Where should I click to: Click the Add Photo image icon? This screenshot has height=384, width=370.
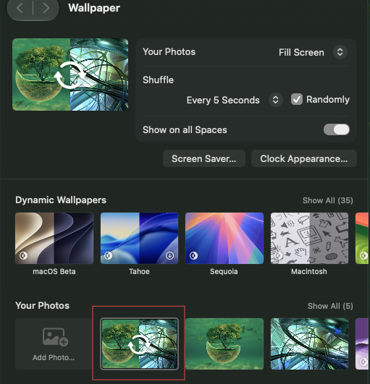[55, 337]
